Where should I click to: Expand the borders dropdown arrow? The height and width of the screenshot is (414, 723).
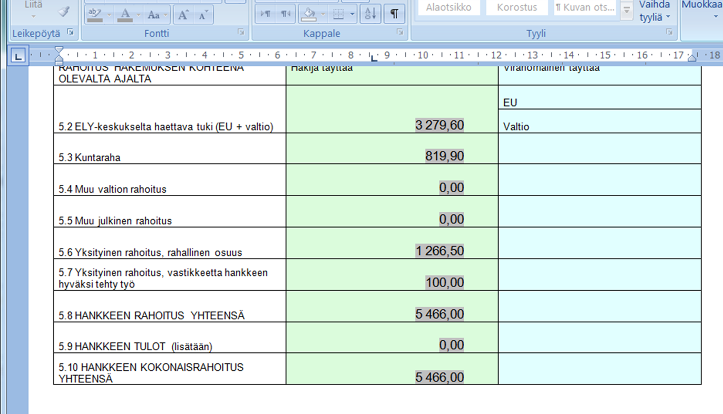[353, 15]
